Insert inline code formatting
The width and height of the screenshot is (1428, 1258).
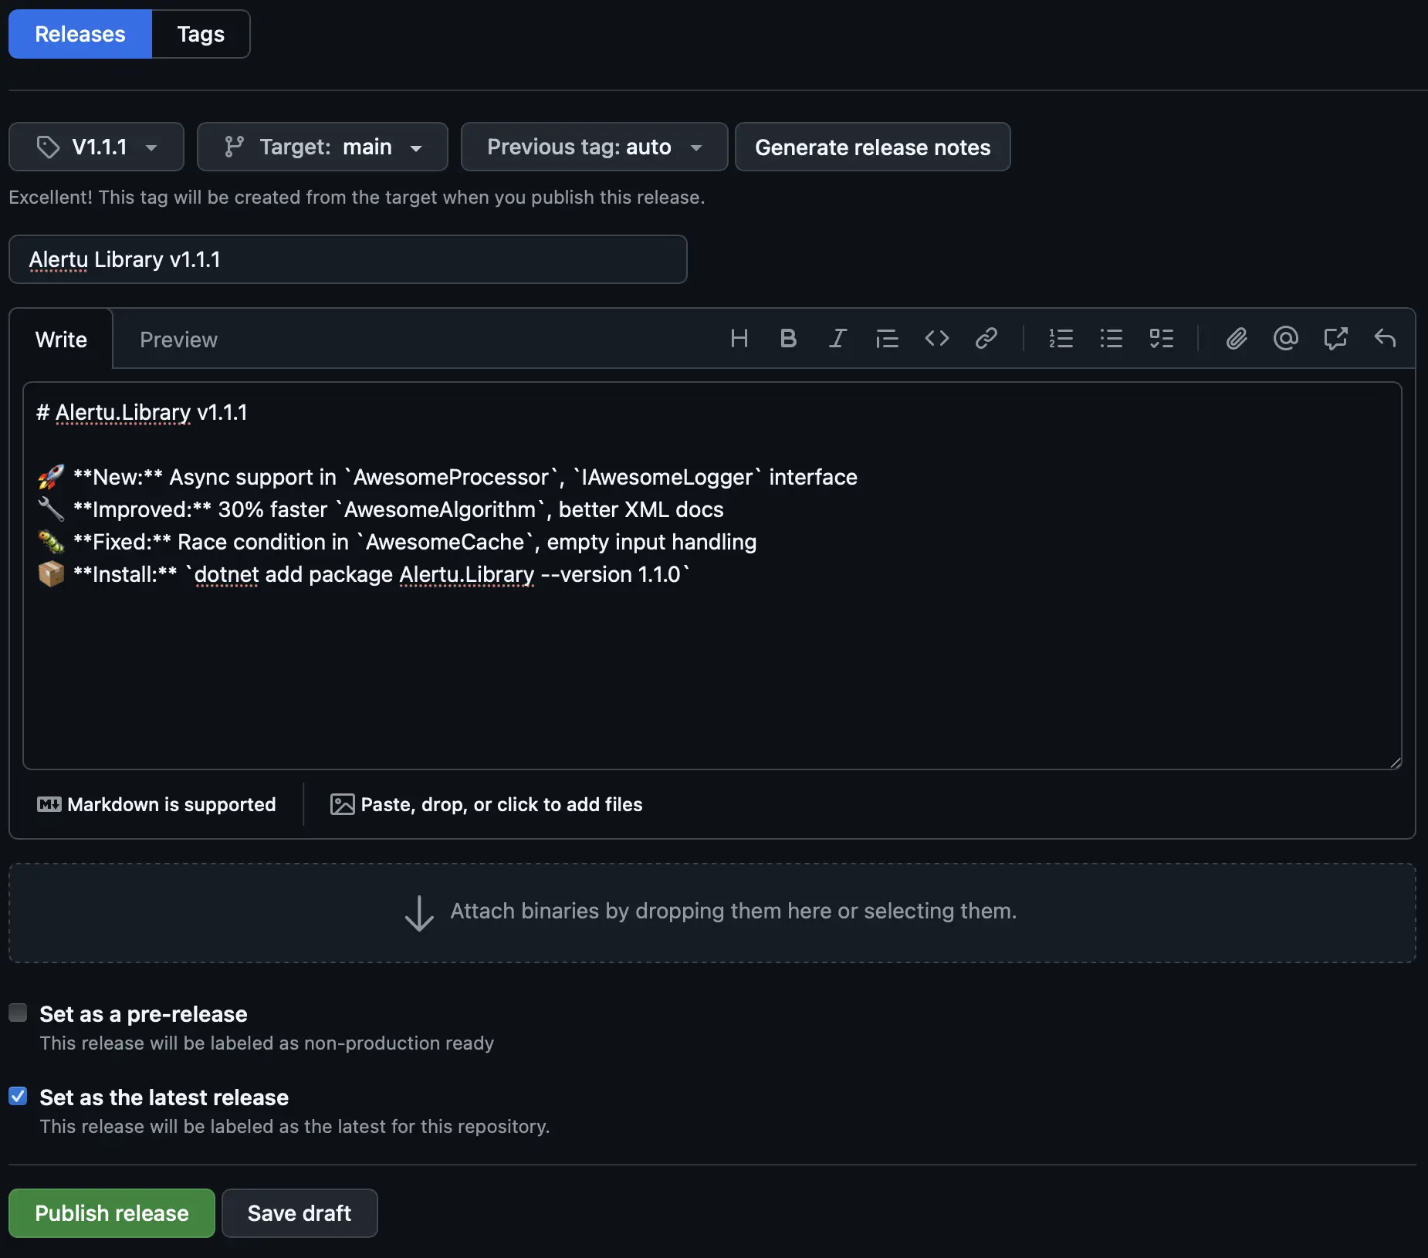pyautogui.click(x=937, y=338)
